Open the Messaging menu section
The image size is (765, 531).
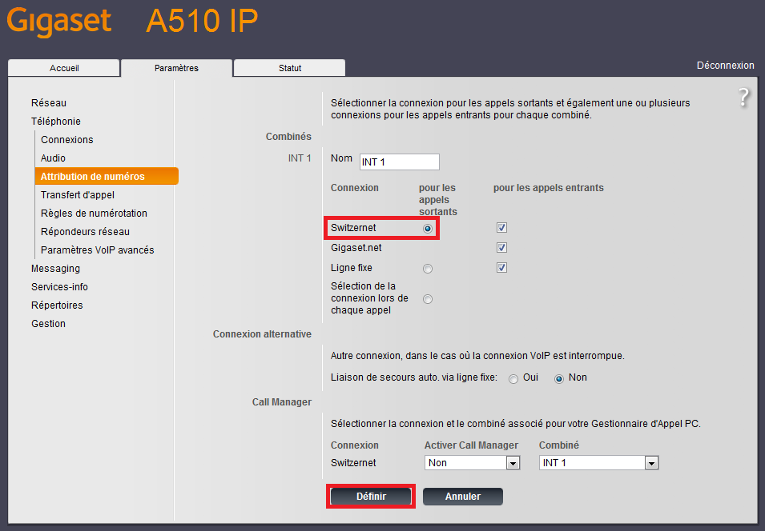(x=55, y=269)
